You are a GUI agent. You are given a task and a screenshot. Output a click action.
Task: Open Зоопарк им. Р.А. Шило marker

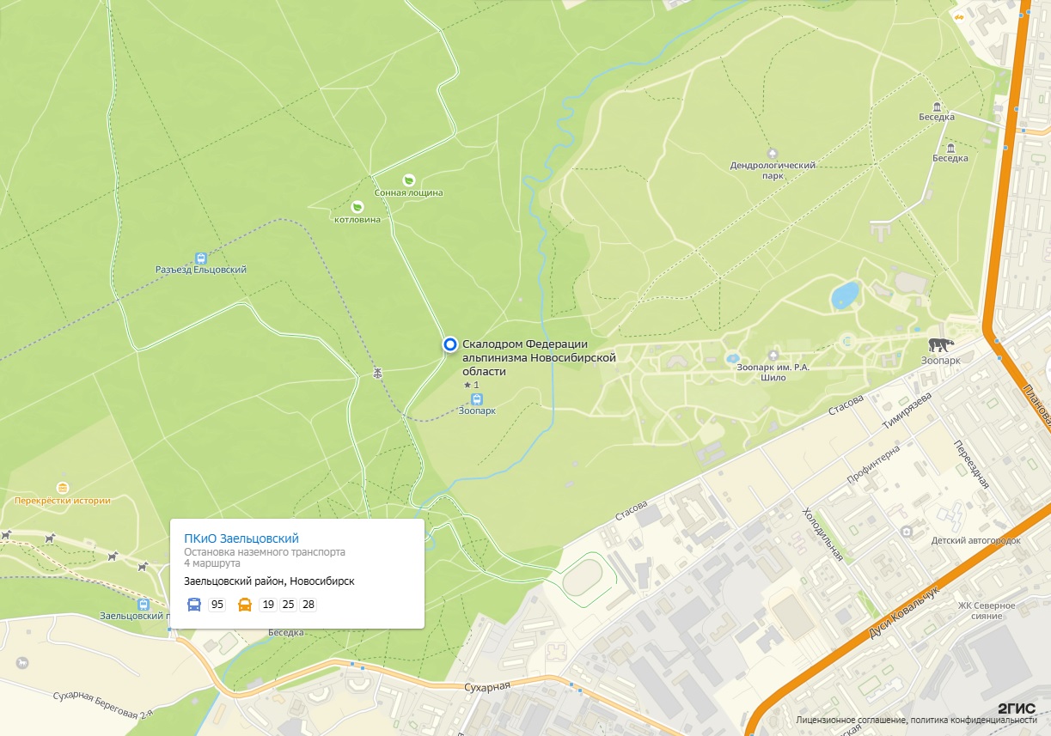[x=773, y=356]
